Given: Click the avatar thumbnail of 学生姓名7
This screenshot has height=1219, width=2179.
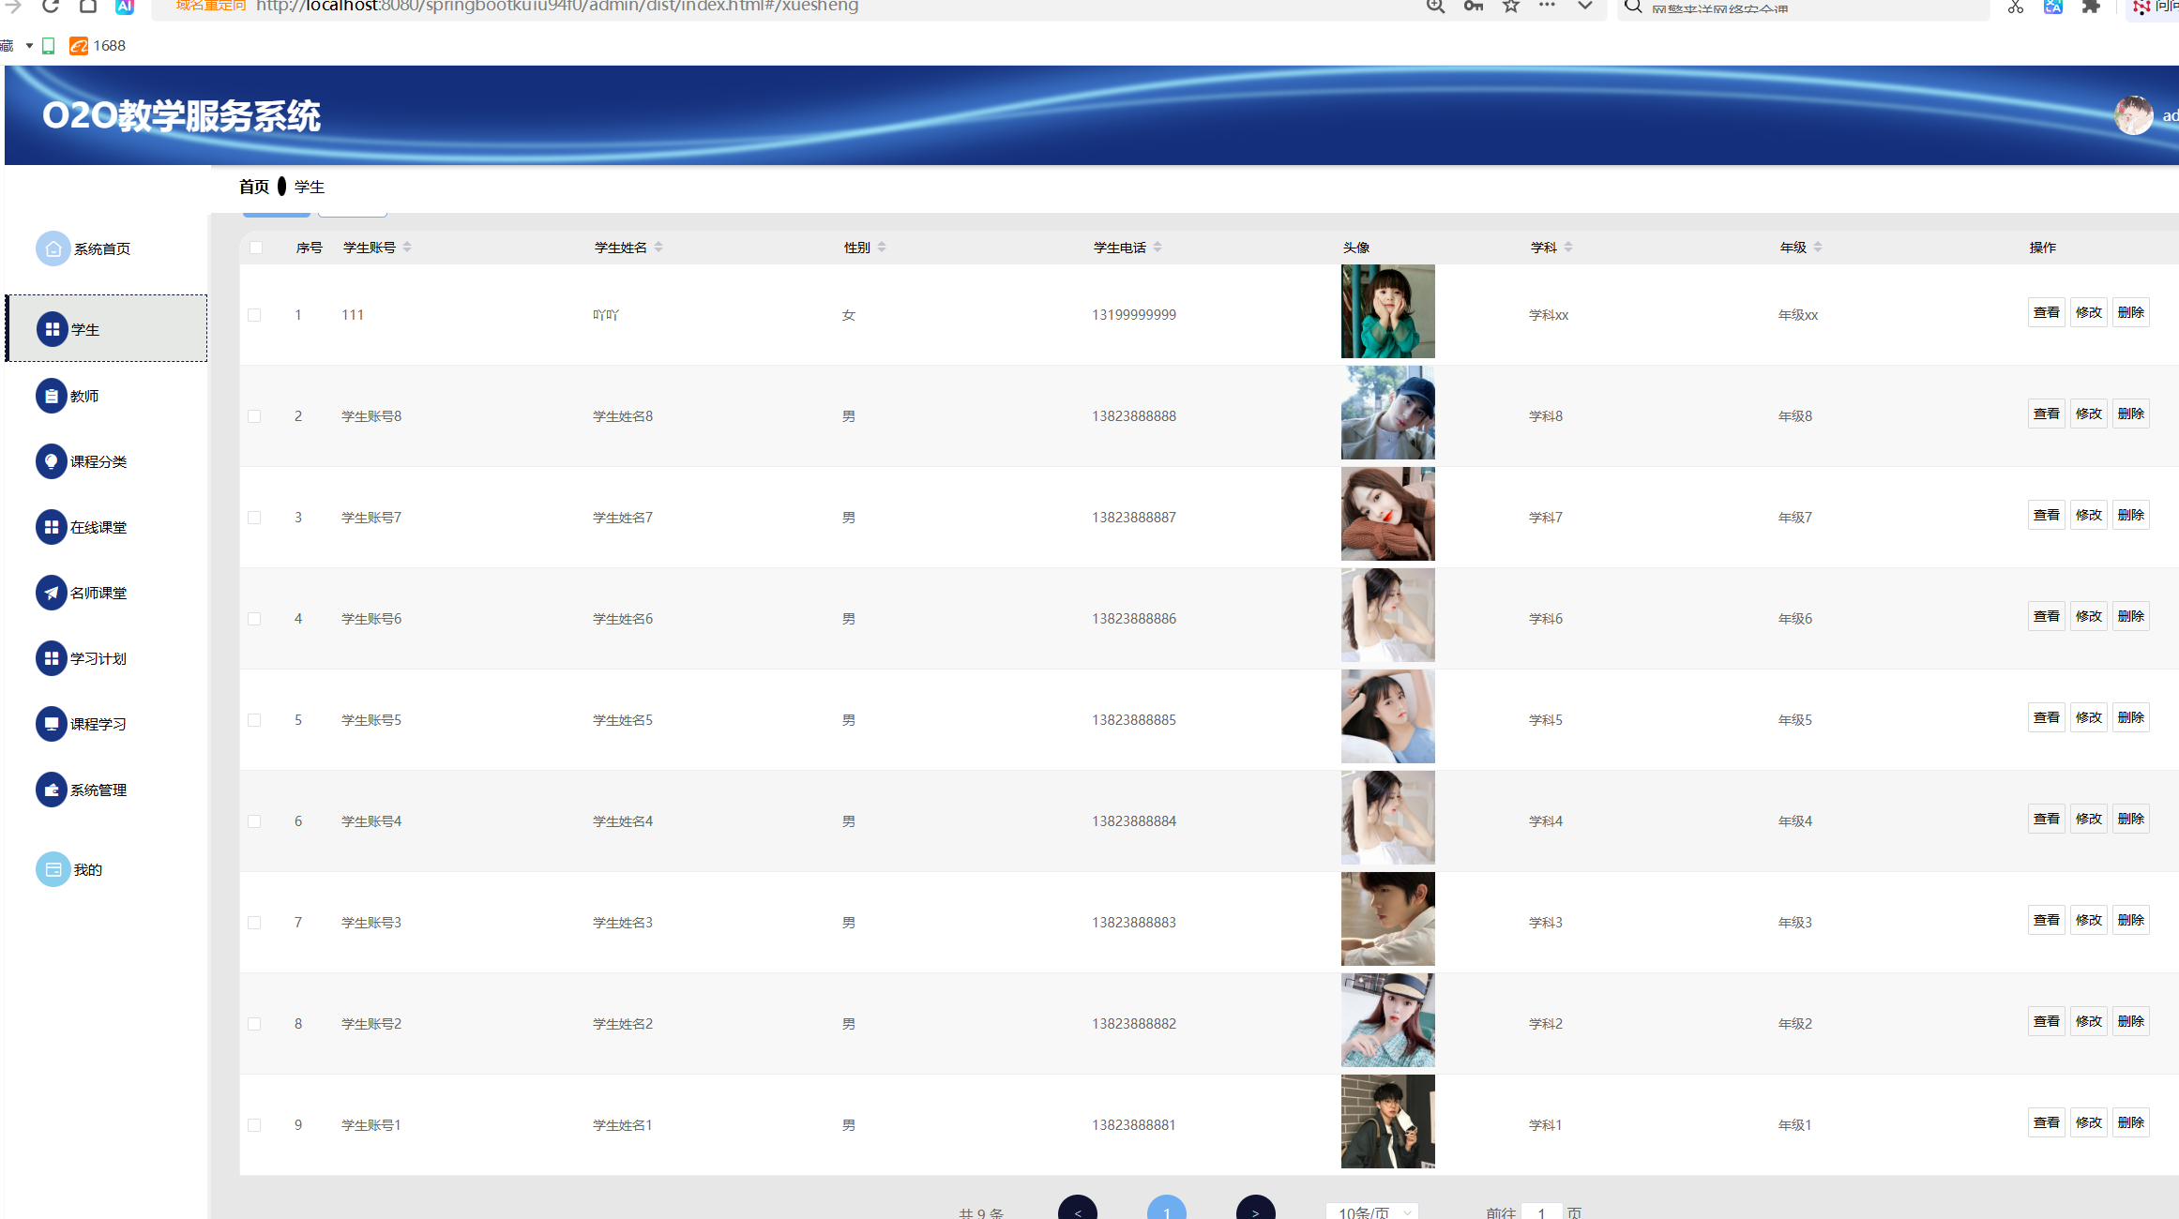Looking at the screenshot, I should click(x=1387, y=514).
